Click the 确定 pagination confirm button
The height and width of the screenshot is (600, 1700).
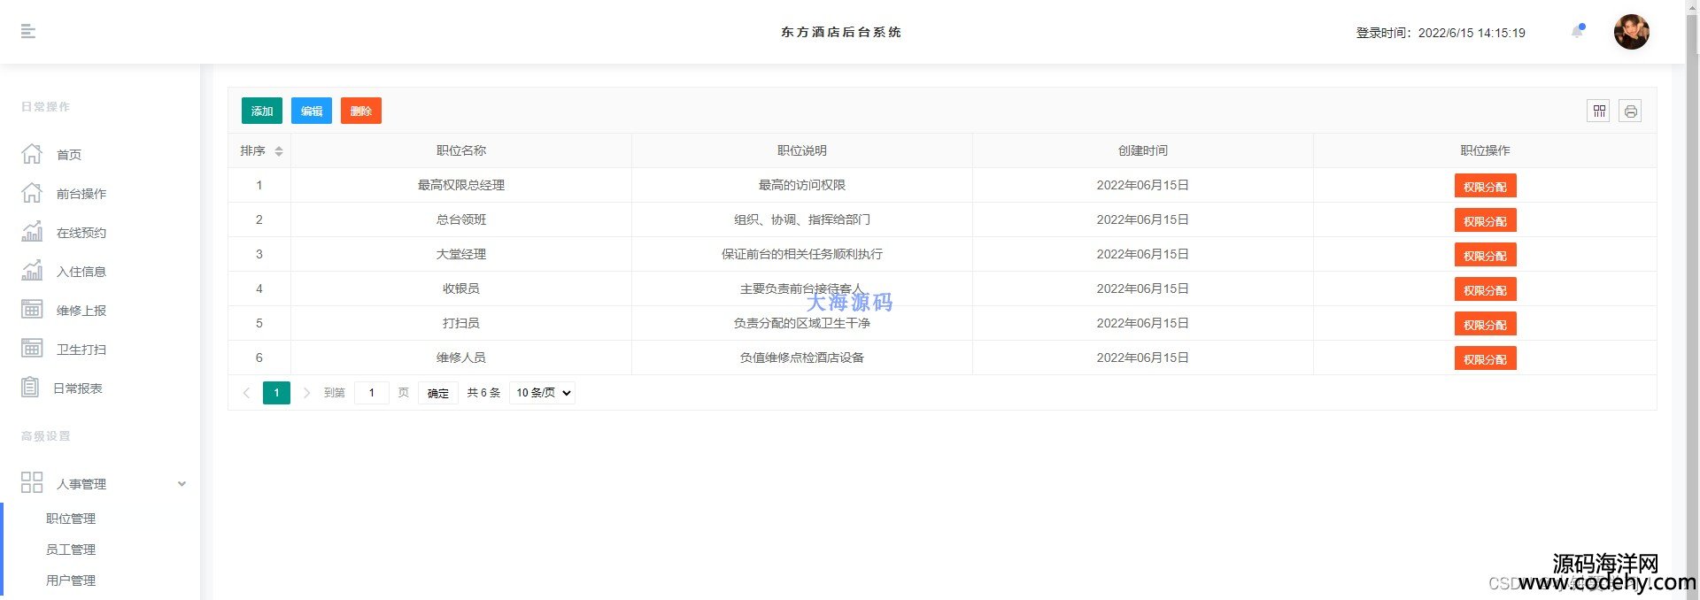tap(438, 393)
